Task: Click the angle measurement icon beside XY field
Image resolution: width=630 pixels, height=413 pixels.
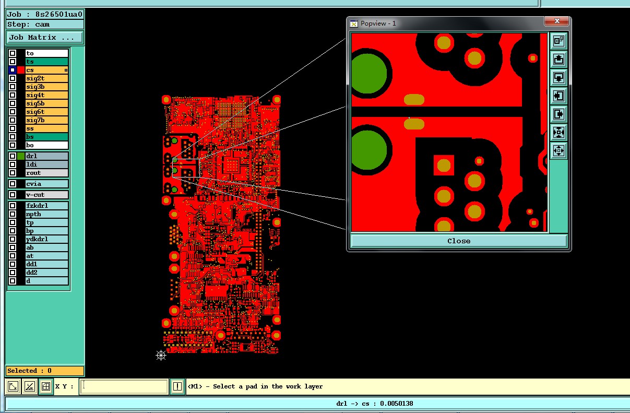Action: (30, 386)
